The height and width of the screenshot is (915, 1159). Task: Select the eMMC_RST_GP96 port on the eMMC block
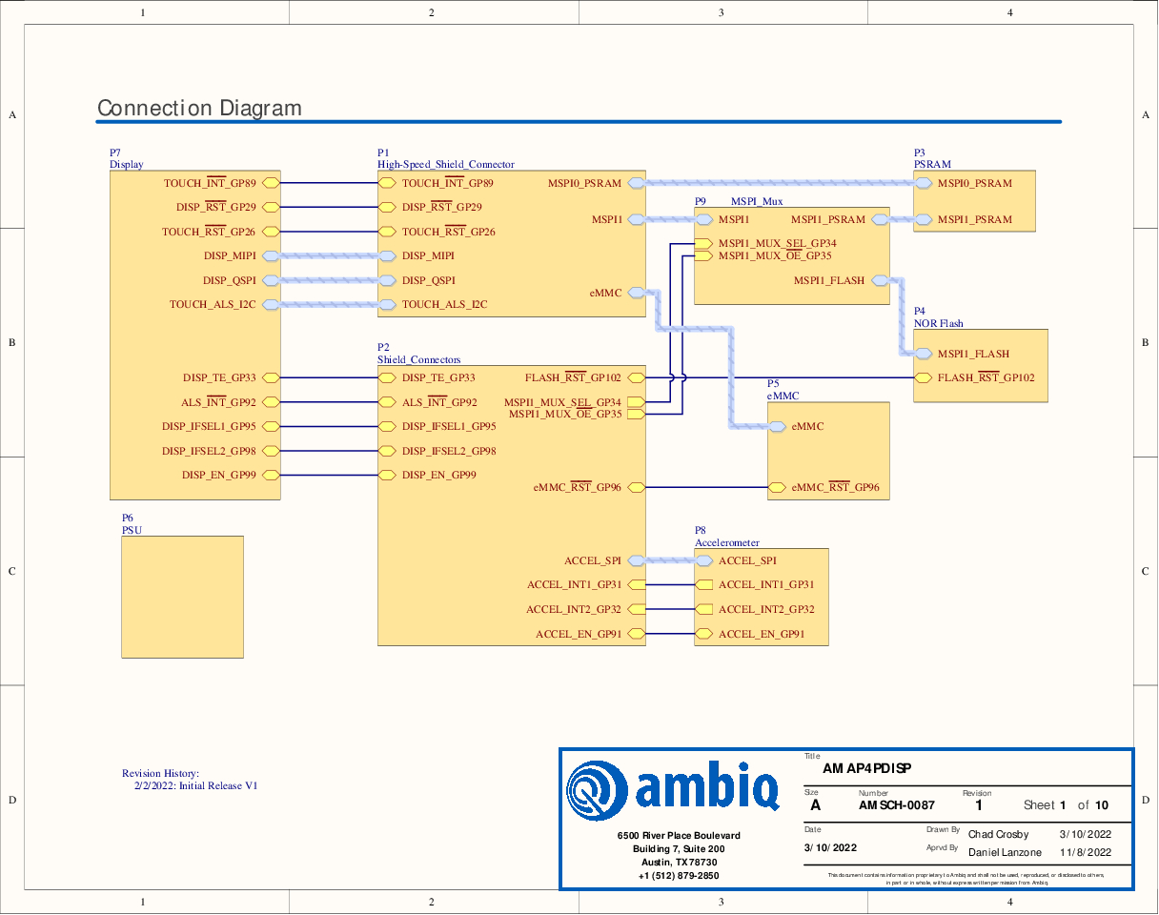coord(777,488)
